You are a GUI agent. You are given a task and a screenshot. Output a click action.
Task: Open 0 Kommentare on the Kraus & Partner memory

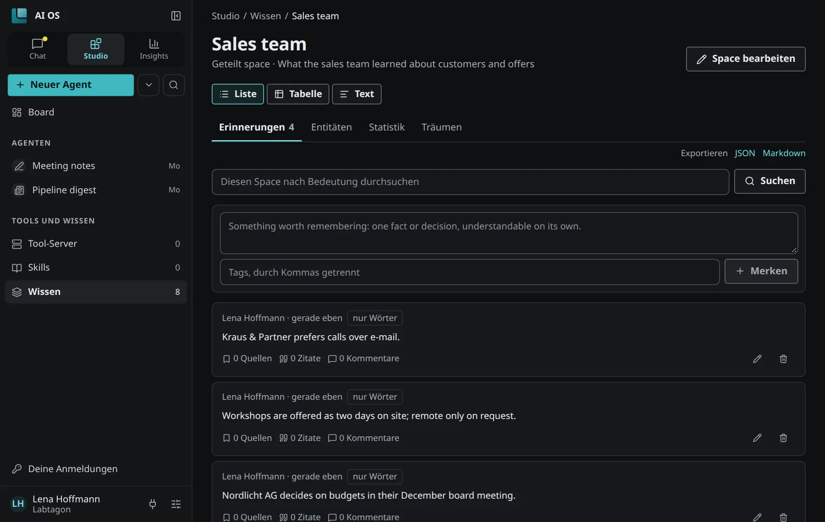pos(364,359)
